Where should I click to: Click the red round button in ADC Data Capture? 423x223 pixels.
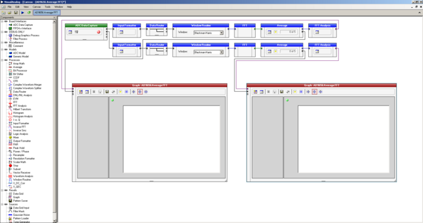(98, 32)
